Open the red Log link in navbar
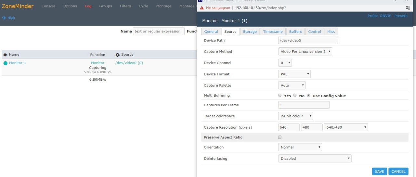Image resolution: width=416 pixels, height=177 pixels. 88,6
